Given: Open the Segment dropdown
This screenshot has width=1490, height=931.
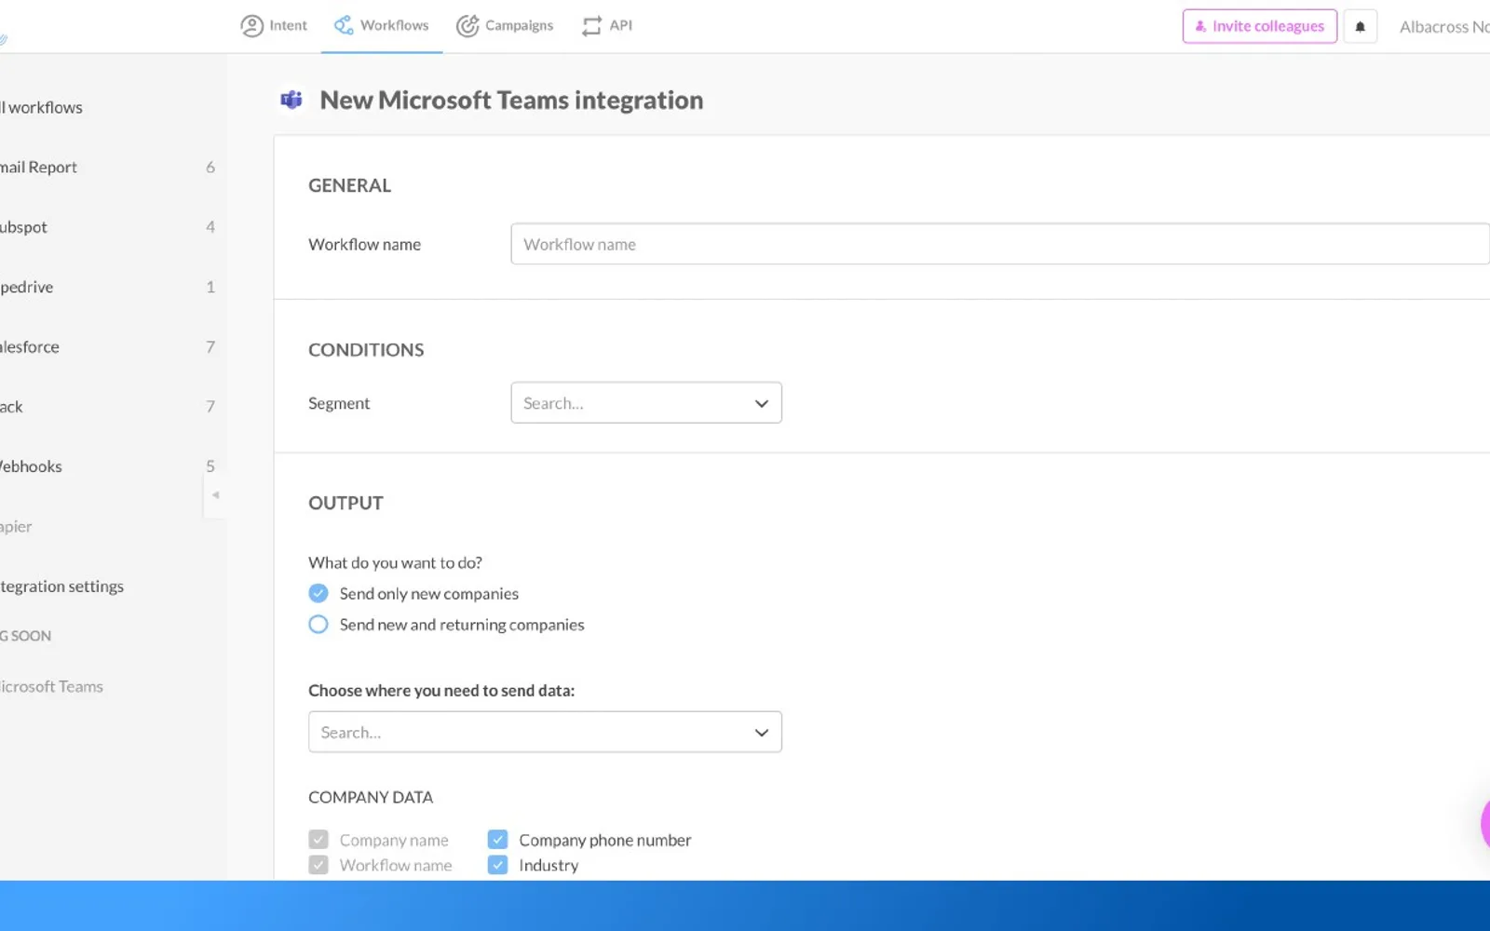Looking at the screenshot, I should pos(646,403).
